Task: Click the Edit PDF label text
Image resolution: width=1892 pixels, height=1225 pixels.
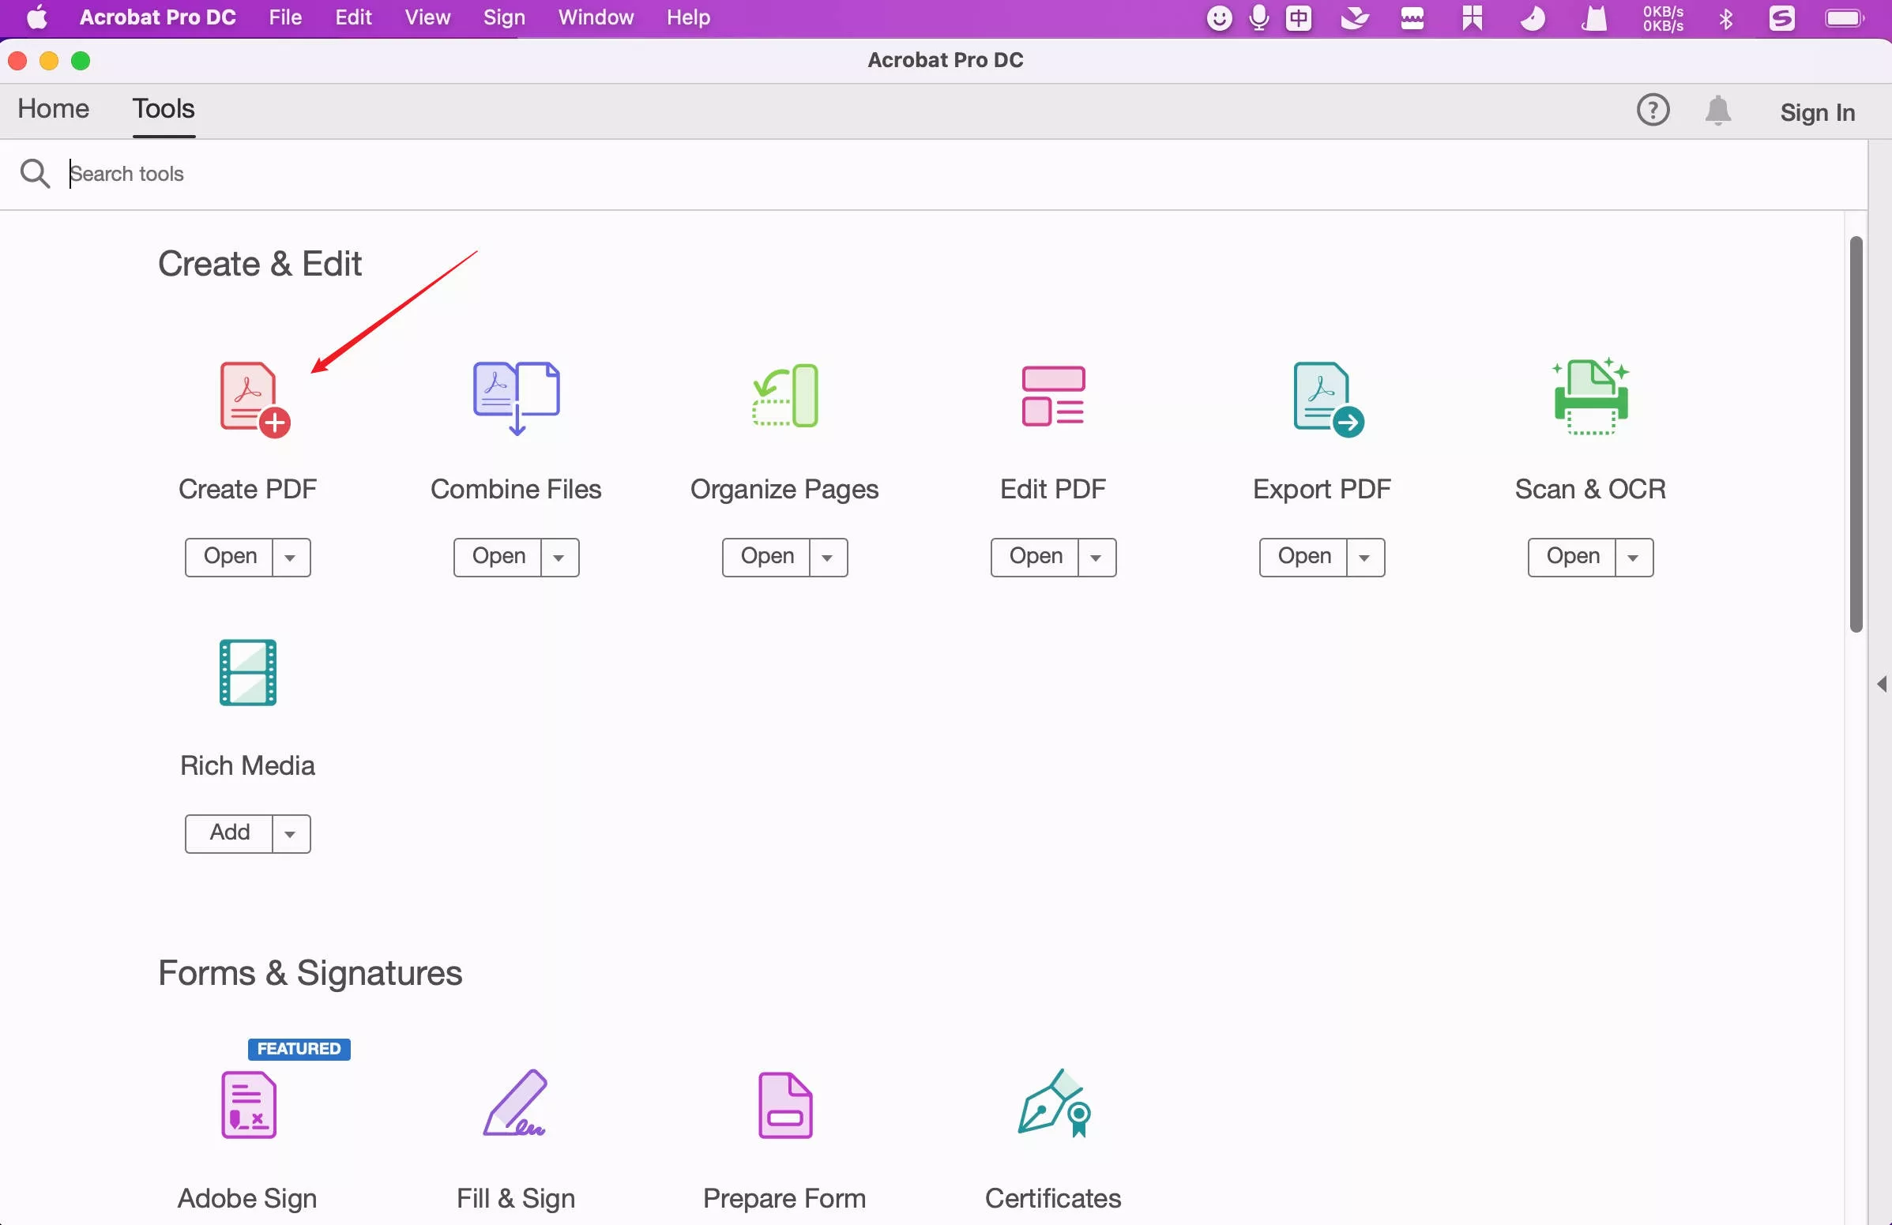Action: [x=1053, y=489]
